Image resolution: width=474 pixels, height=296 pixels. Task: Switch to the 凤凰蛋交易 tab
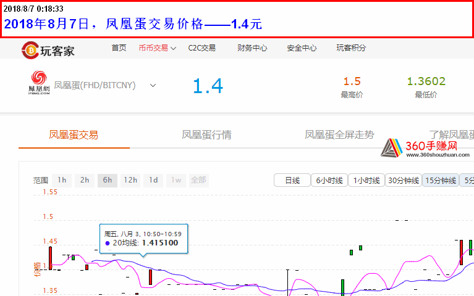tap(74, 135)
